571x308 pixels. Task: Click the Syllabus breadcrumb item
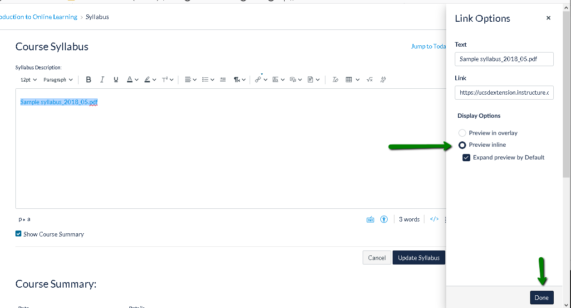point(97,17)
